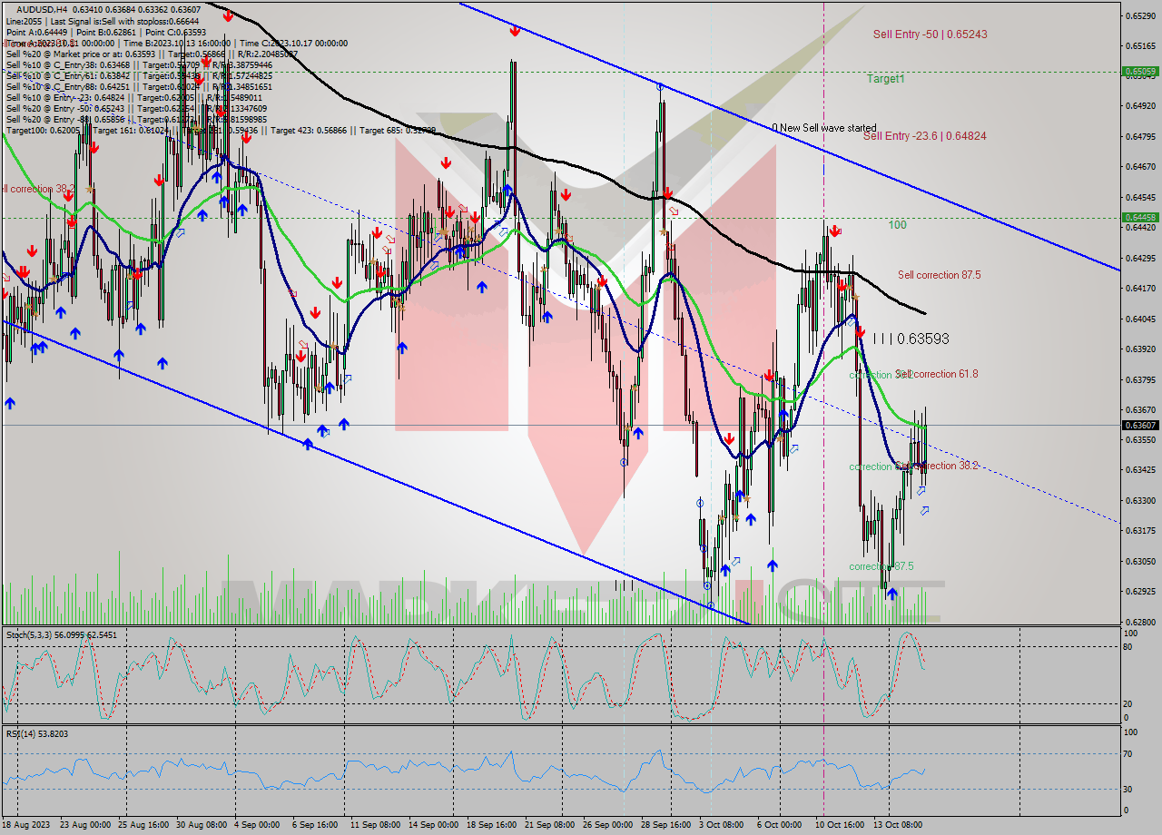Click the 'Sell %10 @ C_Entry88' row
Viewport: 1162px width, 835px height.
pos(139,86)
